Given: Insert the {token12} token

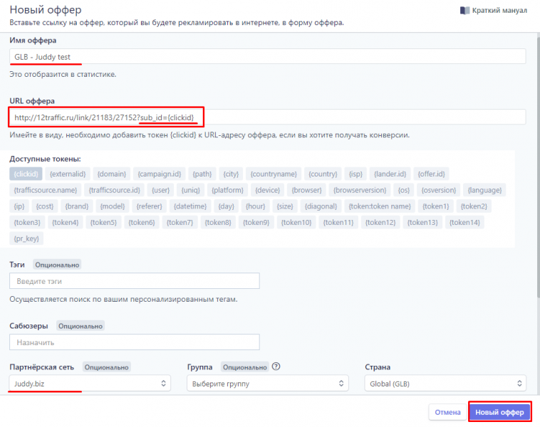Looking at the screenshot, I should 380,222.
